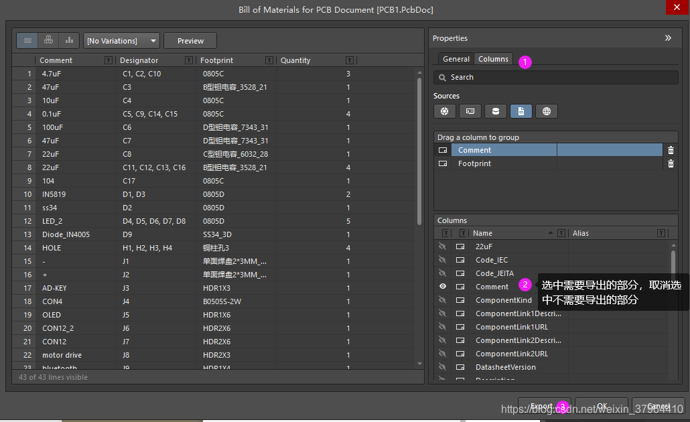
Task: Switch to the General tab
Action: 456,59
